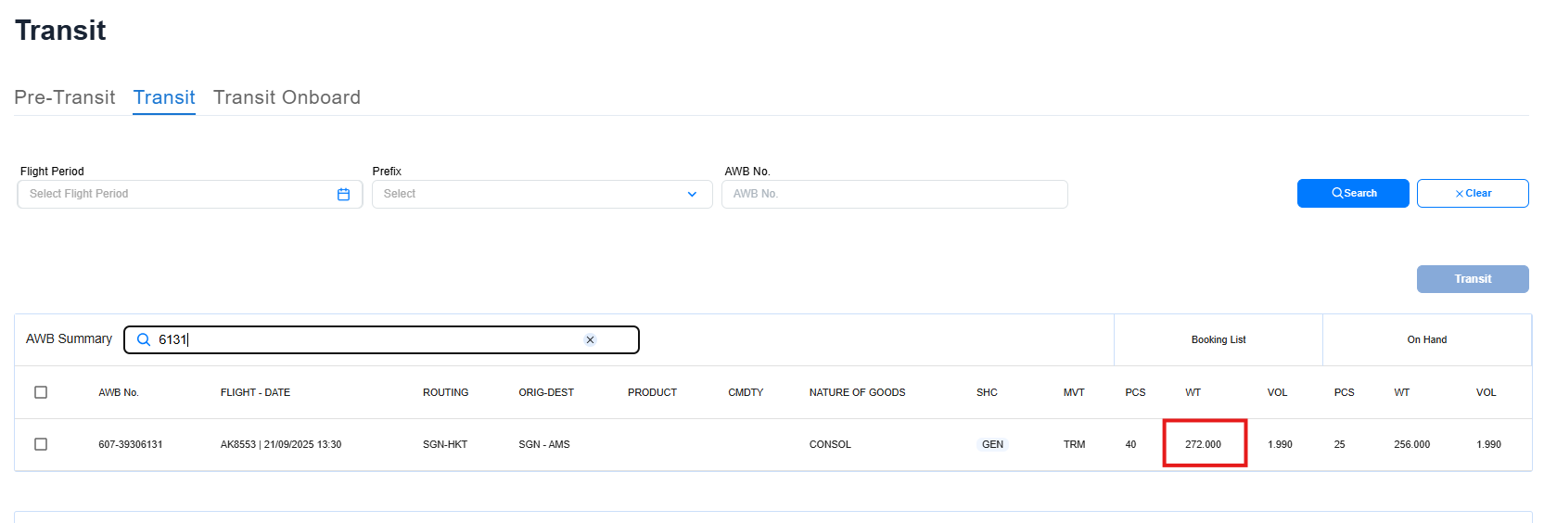Image resolution: width=1544 pixels, height=523 pixels.
Task: Select the booking weight 272.000 cell
Action: tap(1203, 444)
